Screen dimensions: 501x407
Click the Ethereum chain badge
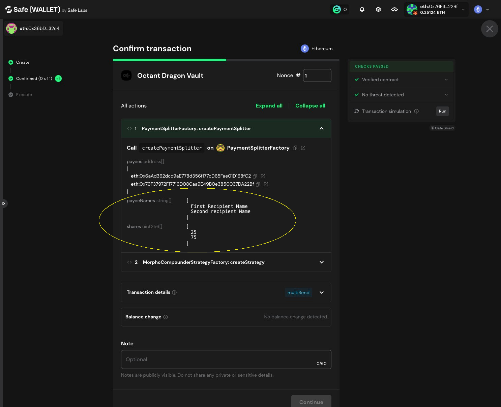click(317, 49)
